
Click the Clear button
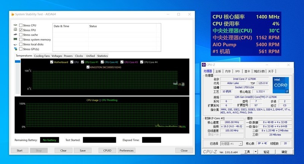point(63,150)
